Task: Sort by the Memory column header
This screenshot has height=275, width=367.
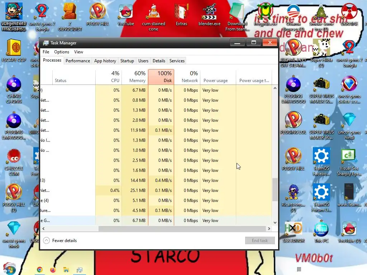Action: point(135,77)
